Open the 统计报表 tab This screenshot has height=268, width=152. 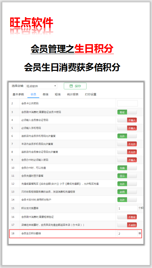[73, 94]
